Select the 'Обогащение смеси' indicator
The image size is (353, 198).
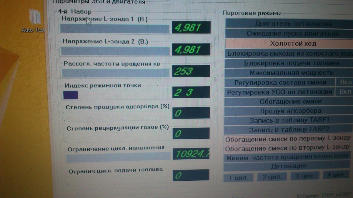pos(289,101)
